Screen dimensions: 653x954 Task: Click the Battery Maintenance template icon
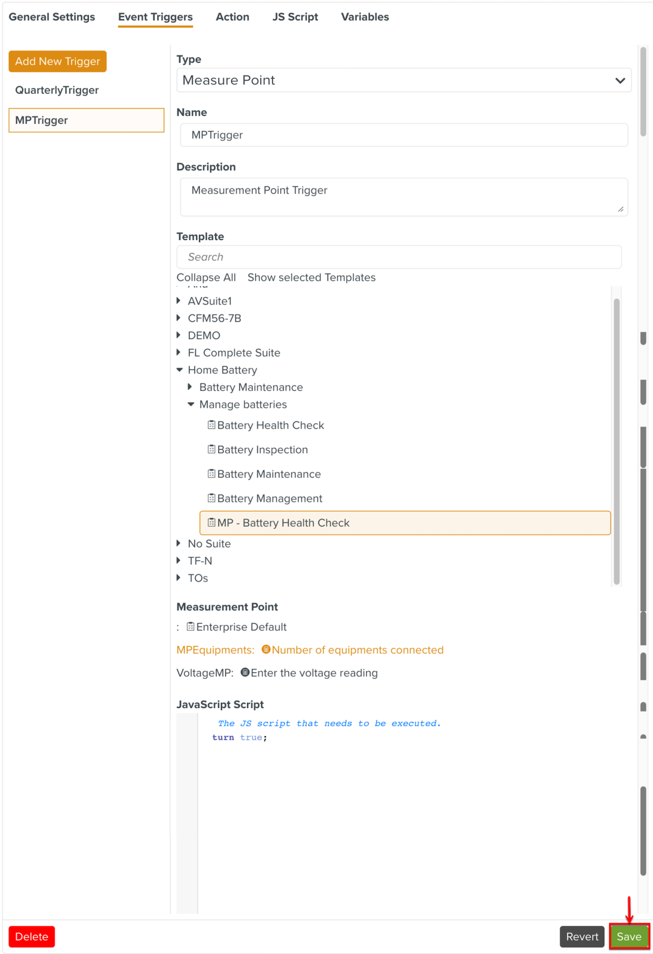point(211,474)
